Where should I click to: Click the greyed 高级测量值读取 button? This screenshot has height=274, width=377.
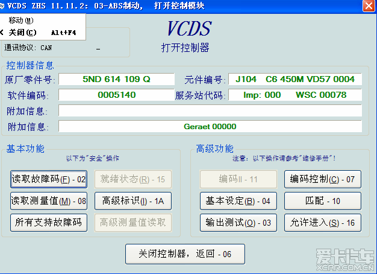pos(133,223)
